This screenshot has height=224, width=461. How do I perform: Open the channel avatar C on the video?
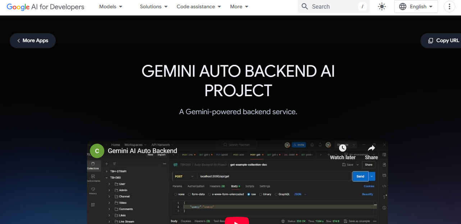point(97,151)
